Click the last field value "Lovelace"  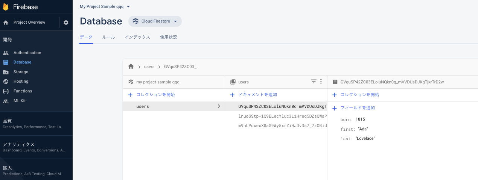pos(365,139)
